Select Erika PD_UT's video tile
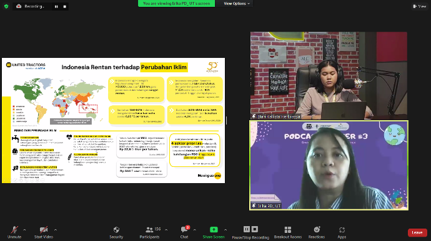The width and height of the screenshot is (431, 241). click(329, 165)
